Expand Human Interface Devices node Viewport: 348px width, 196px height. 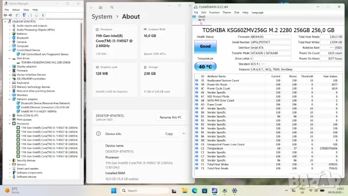(x=10, y=75)
